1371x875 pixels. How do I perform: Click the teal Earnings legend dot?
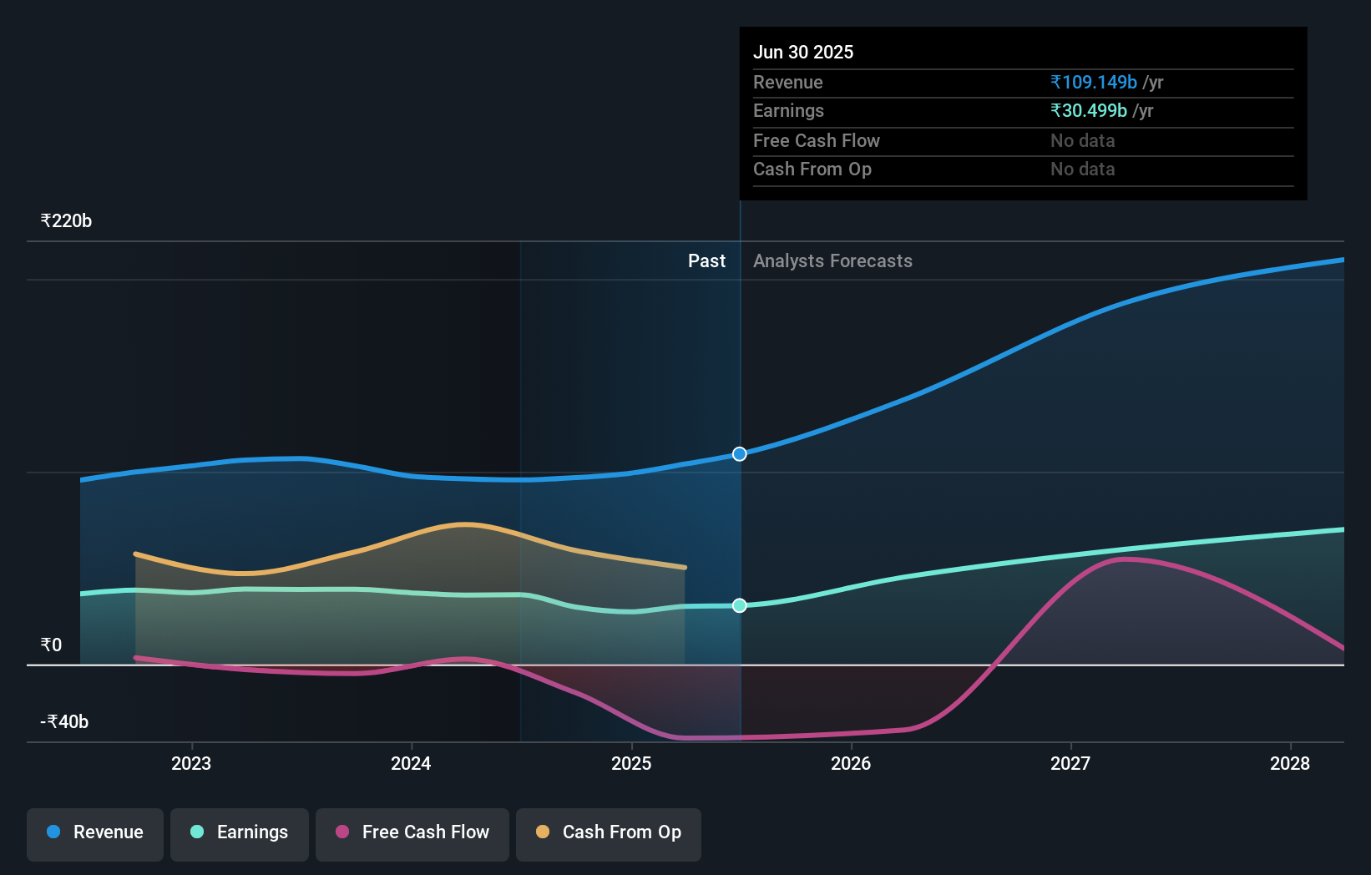[195, 832]
